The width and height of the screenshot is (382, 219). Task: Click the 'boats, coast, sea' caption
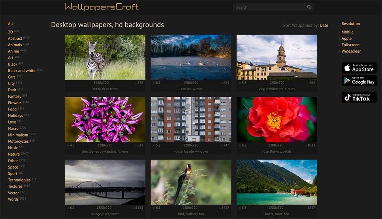[x=277, y=214]
